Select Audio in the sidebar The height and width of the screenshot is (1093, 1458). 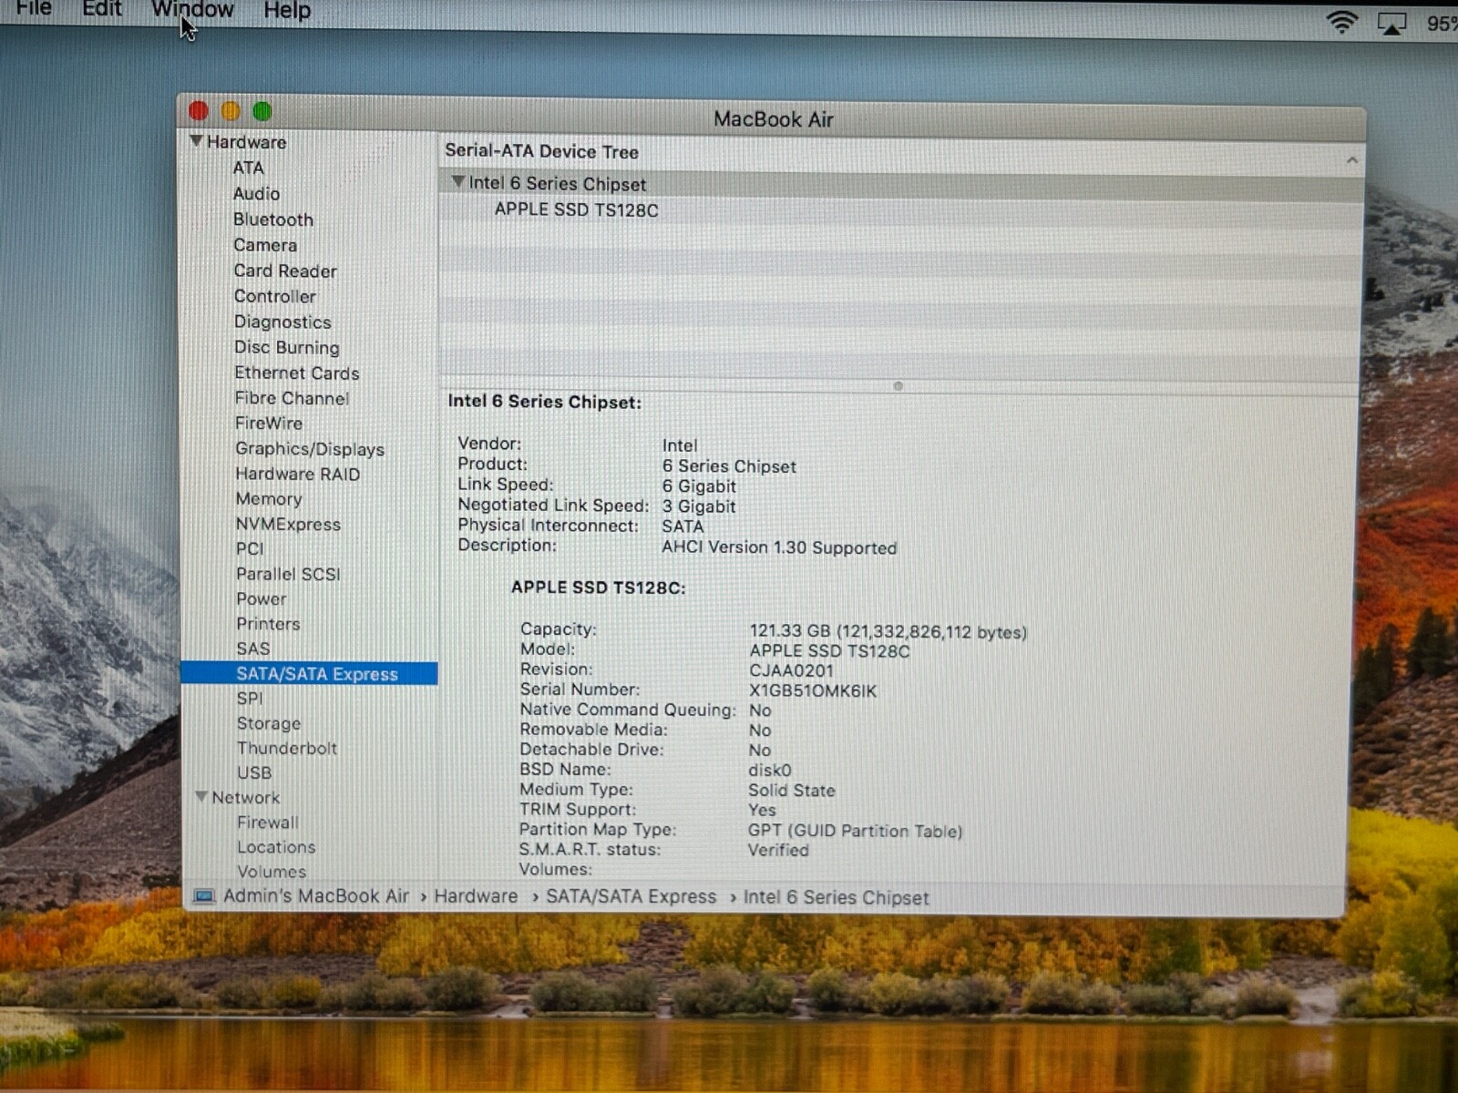(x=256, y=194)
